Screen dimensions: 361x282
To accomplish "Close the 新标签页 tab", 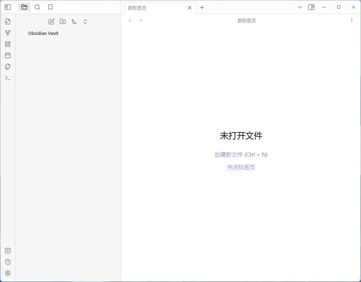I will (x=189, y=8).
